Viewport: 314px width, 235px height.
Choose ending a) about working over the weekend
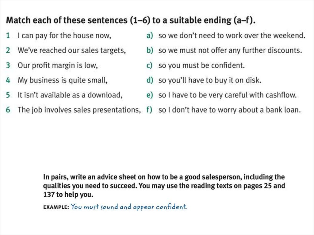click(x=232, y=36)
